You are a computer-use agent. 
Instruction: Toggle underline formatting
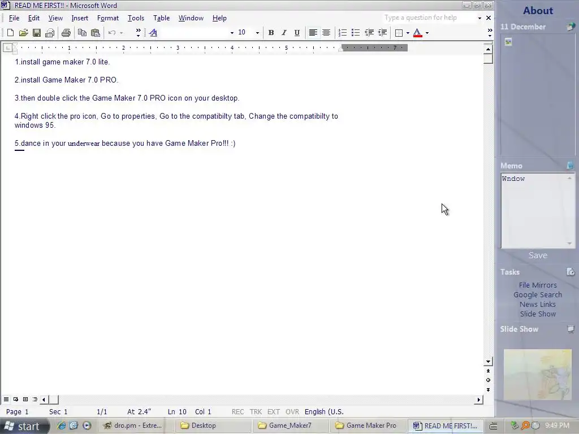pyautogui.click(x=296, y=33)
